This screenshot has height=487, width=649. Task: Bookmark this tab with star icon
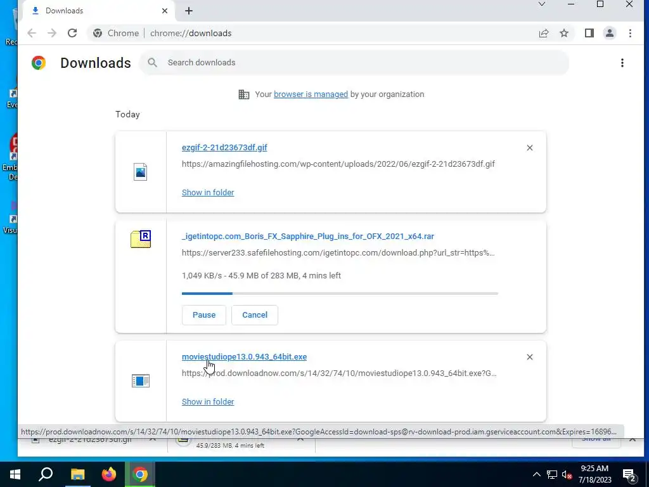(564, 33)
